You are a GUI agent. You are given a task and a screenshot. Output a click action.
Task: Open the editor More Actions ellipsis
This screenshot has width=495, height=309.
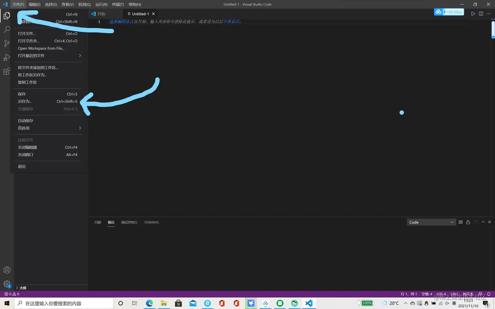[x=488, y=14]
